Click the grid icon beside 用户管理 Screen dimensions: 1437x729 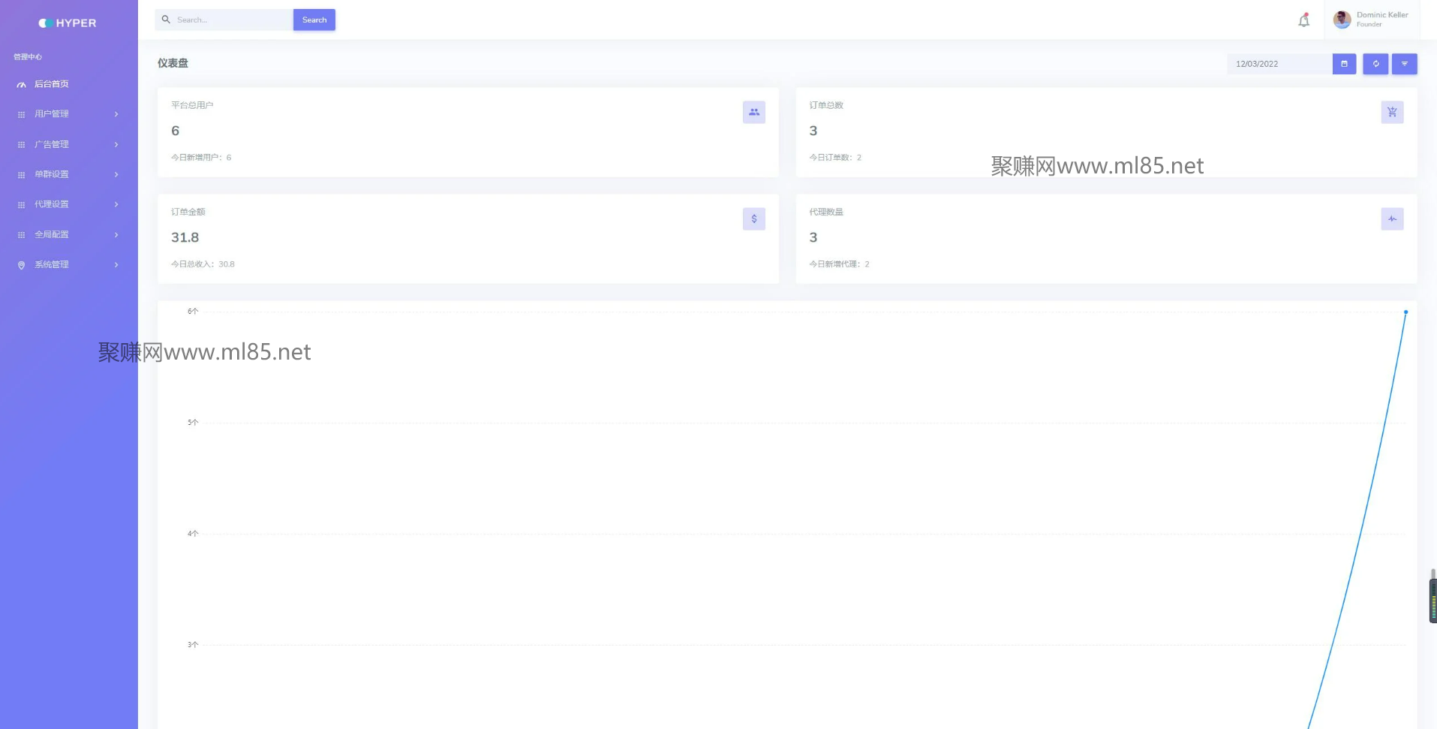(21, 115)
